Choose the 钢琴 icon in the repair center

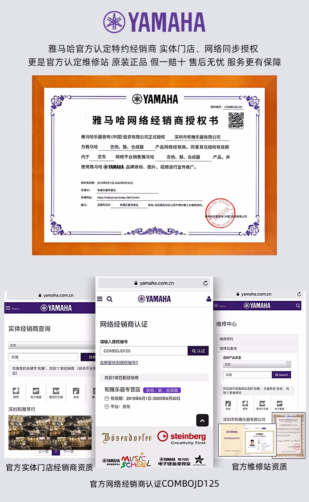click(245, 405)
